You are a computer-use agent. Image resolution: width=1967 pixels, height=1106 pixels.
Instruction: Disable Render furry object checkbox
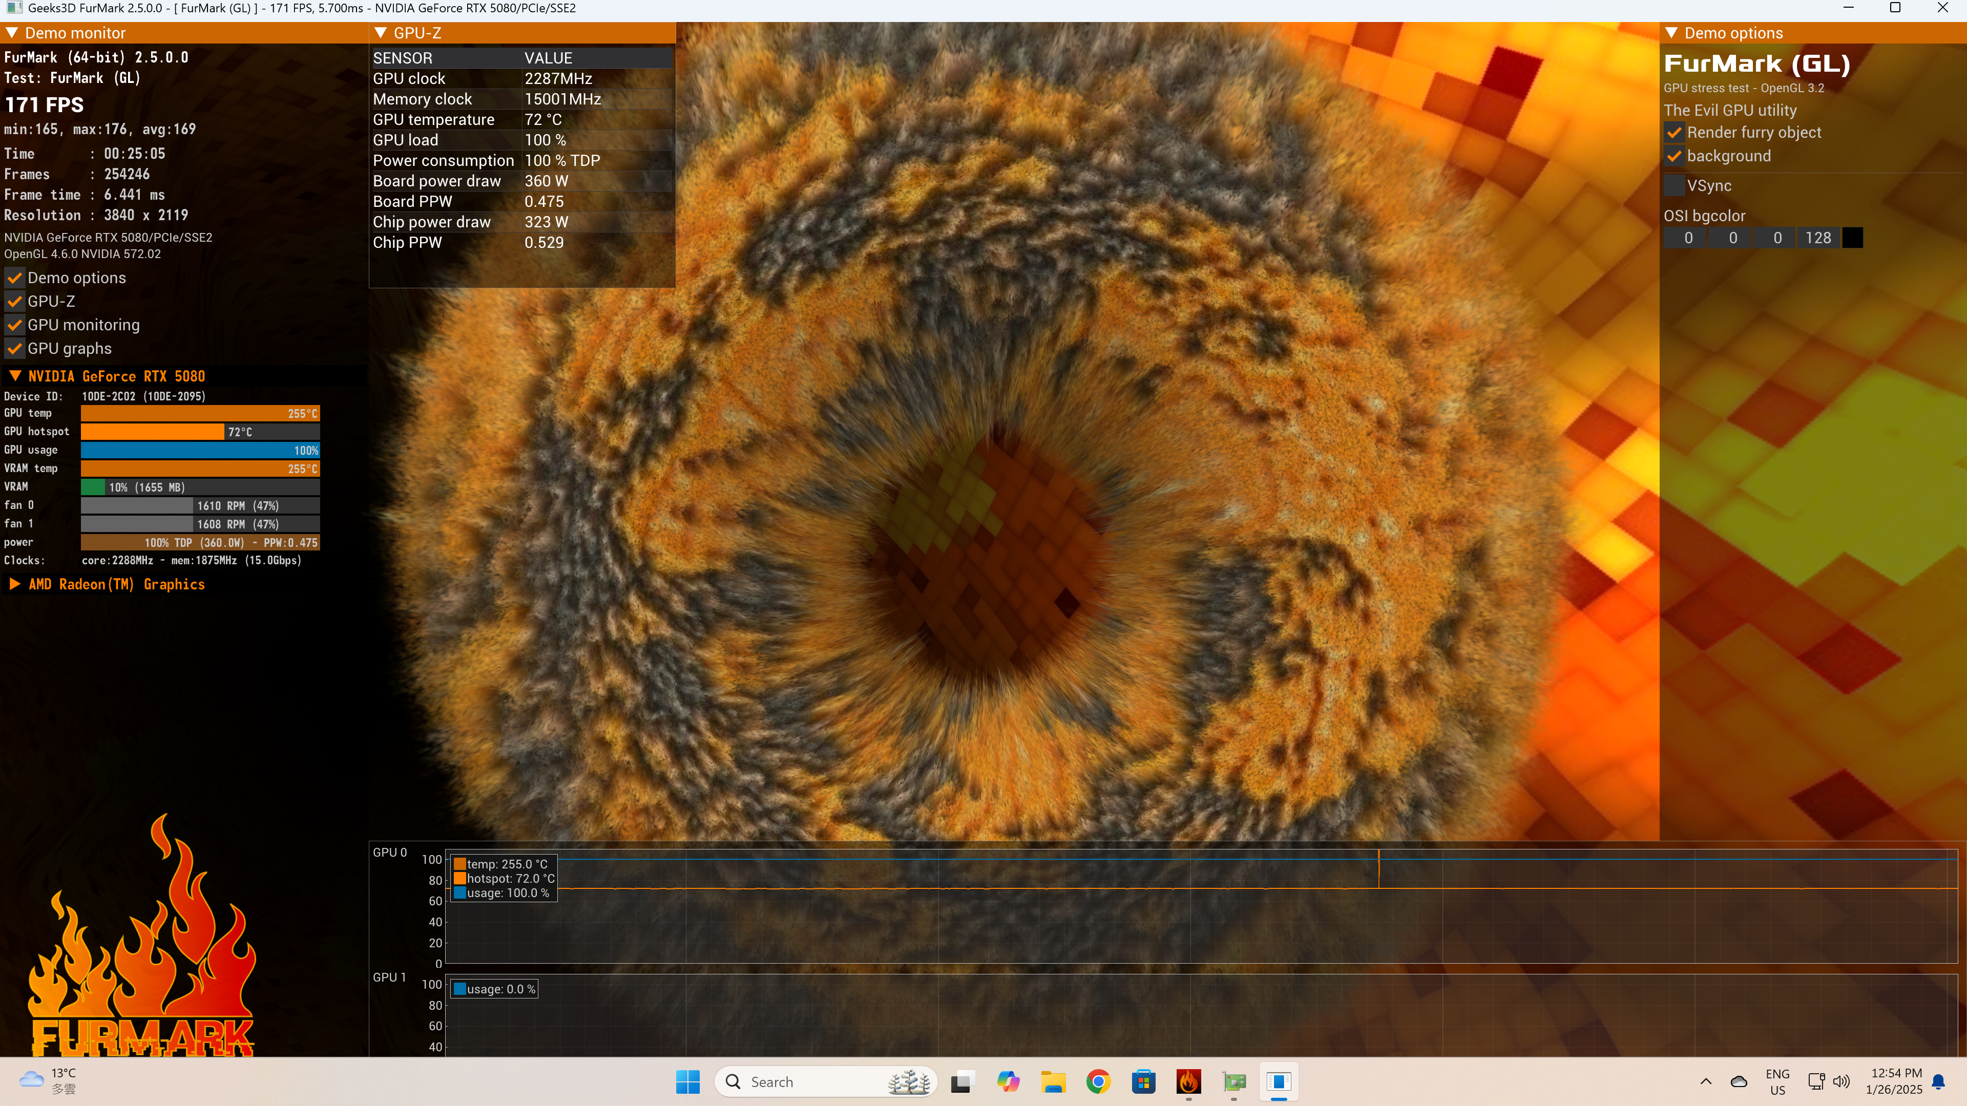pyautogui.click(x=1674, y=133)
